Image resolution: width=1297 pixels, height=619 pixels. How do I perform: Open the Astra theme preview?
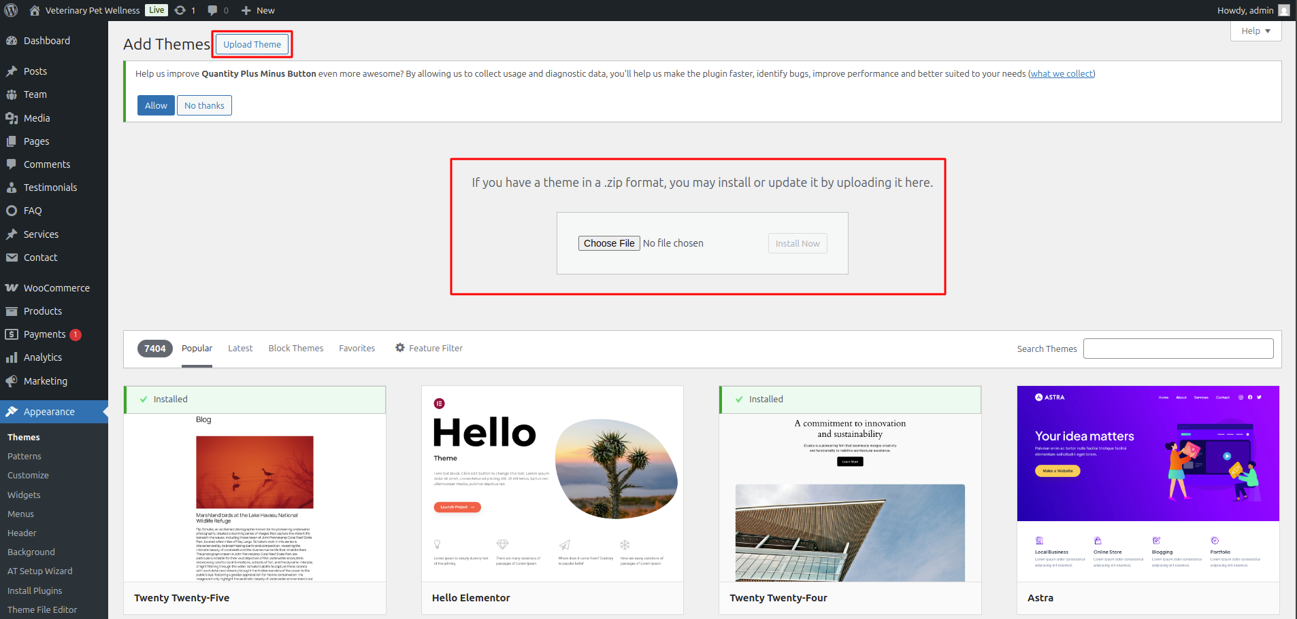1148,484
